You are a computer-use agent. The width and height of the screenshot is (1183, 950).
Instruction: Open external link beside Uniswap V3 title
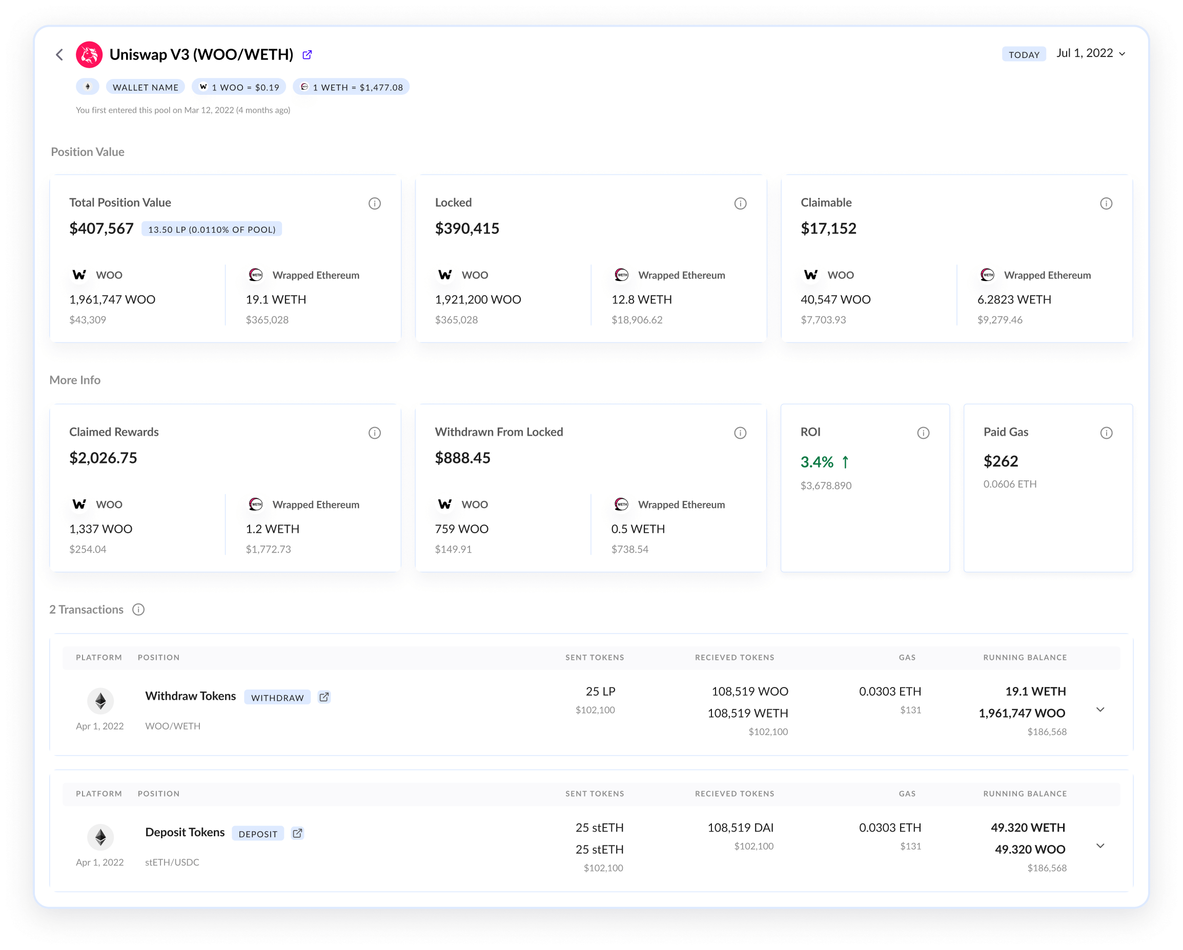[x=307, y=54]
